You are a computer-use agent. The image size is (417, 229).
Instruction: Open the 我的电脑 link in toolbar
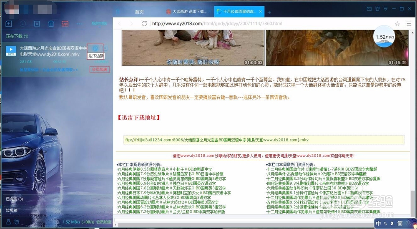pos(99,24)
